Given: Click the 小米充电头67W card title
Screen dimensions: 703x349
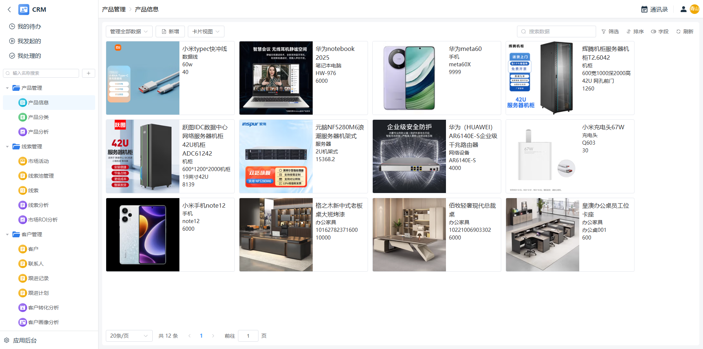Looking at the screenshot, I should coord(603,127).
